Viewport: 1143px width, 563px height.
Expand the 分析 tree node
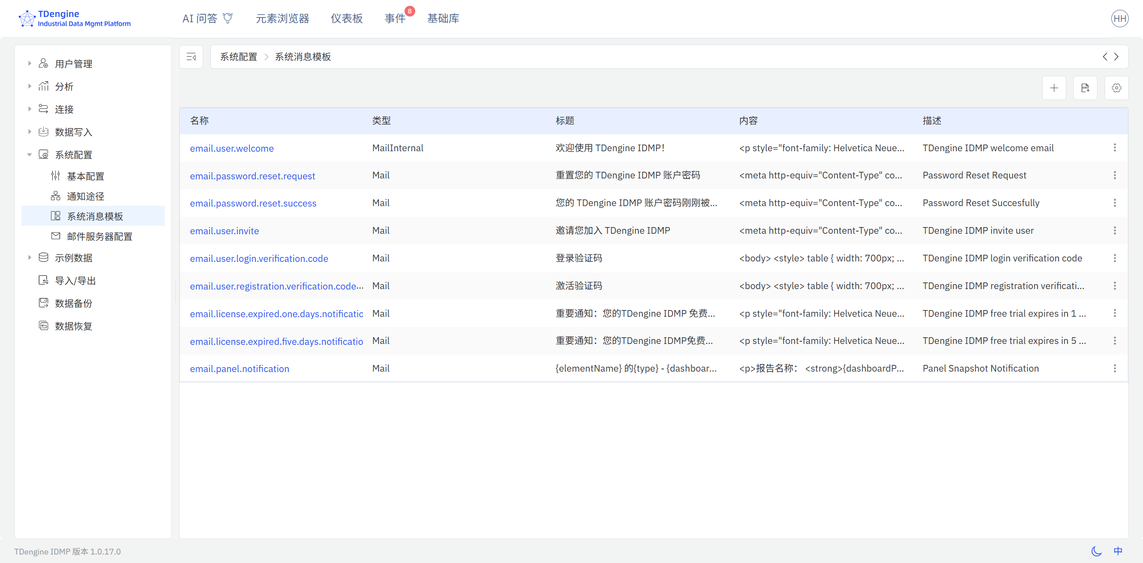29,86
